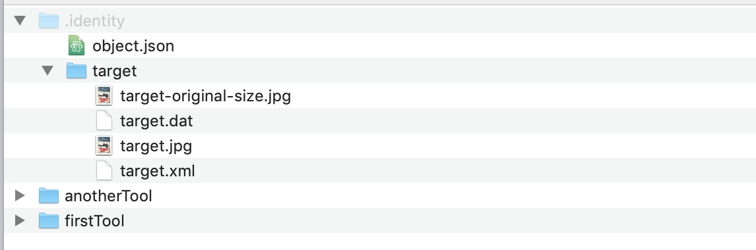
Task: Click the target.xml document icon
Action: 104,170
